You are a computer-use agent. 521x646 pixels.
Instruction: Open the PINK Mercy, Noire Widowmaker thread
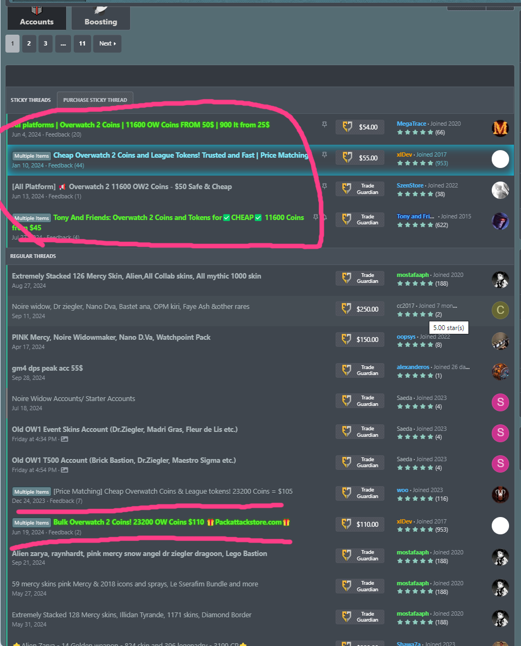tap(111, 338)
